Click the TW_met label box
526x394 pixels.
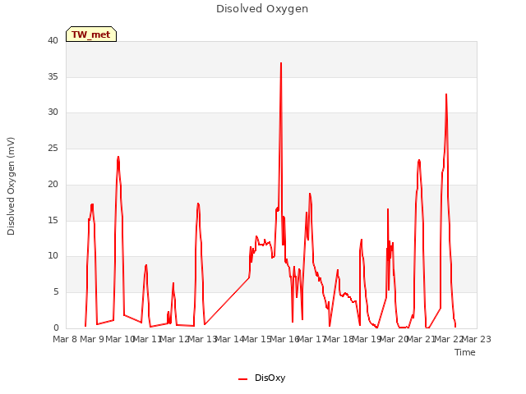pos(91,34)
